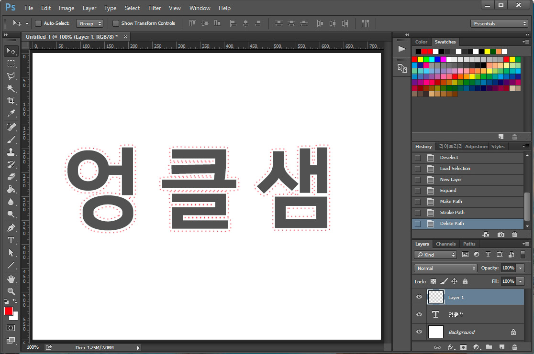Switch to the Channels tab

coord(445,244)
